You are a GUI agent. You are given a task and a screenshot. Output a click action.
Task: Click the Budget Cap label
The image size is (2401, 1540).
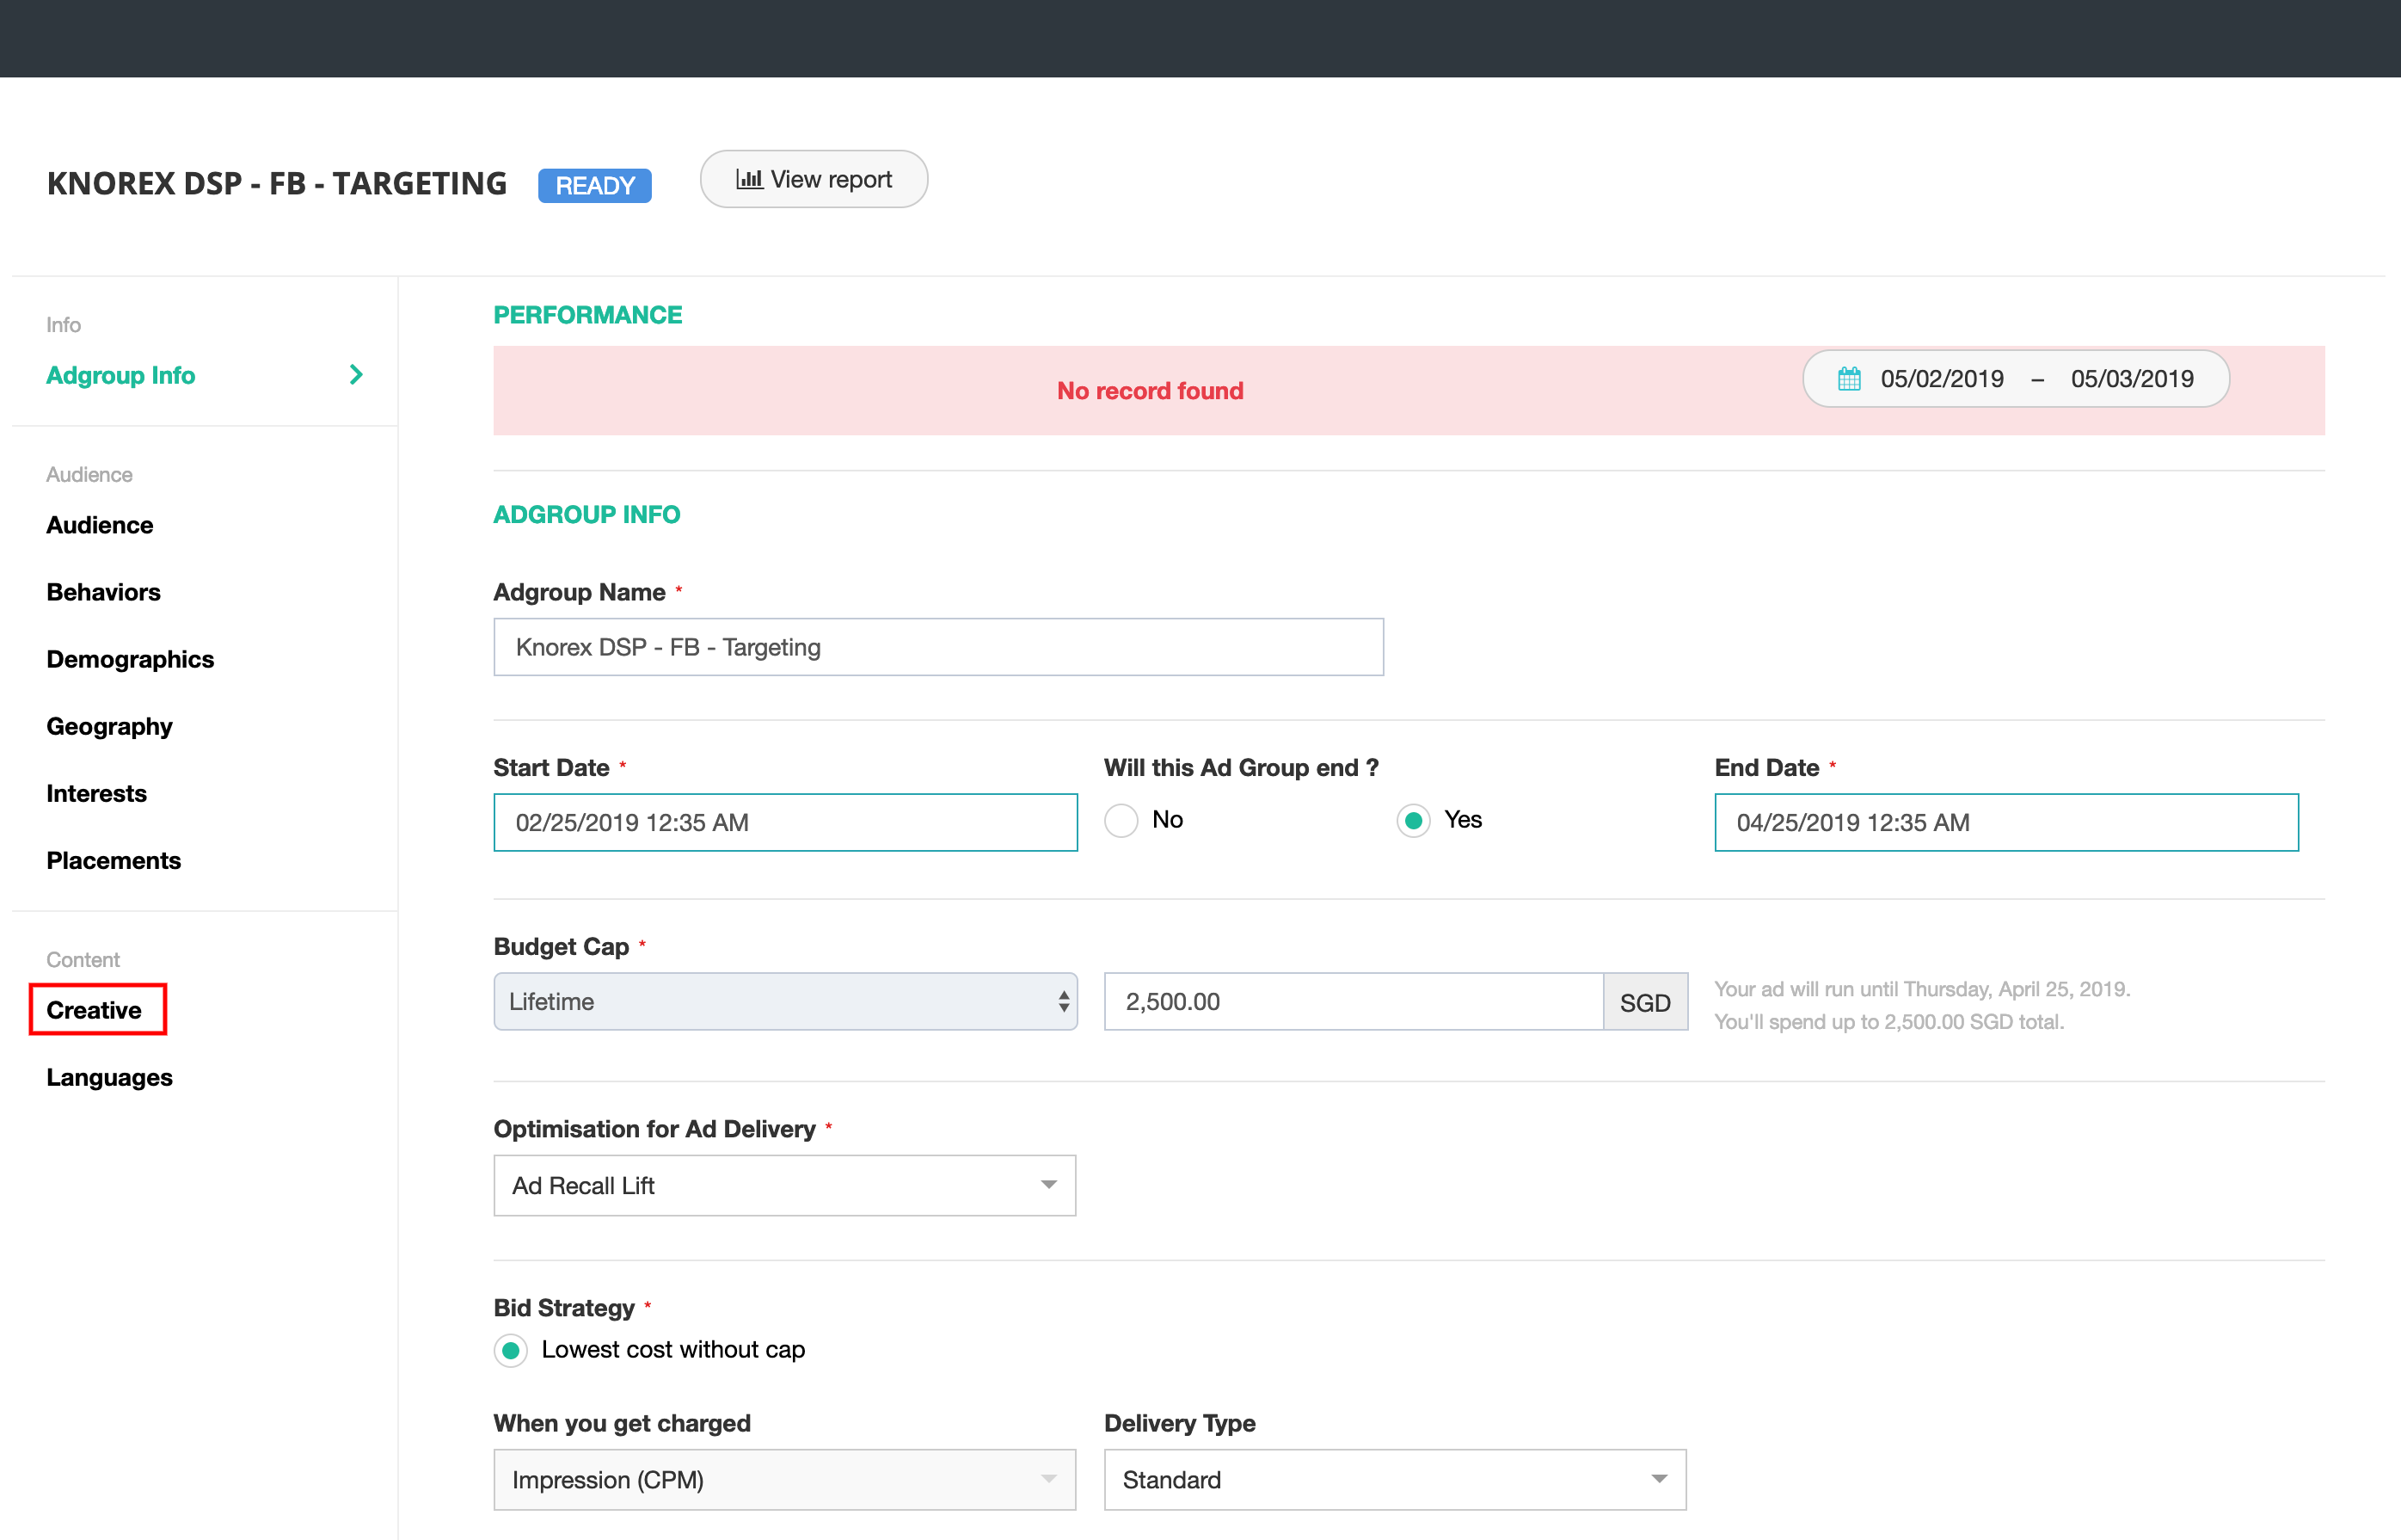[x=561, y=946]
